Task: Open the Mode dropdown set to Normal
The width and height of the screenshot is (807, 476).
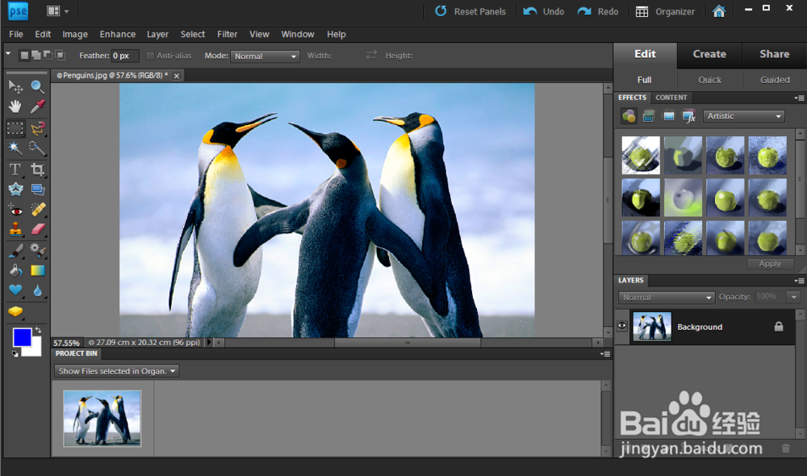Action: [x=265, y=56]
